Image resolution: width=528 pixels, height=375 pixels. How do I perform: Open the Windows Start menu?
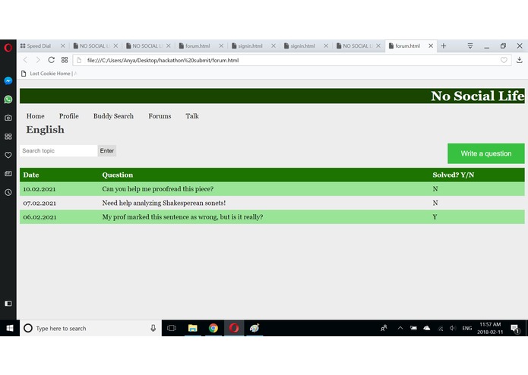point(10,328)
